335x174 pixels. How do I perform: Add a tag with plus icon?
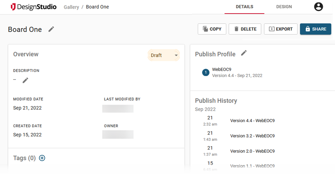click(x=42, y=158)
